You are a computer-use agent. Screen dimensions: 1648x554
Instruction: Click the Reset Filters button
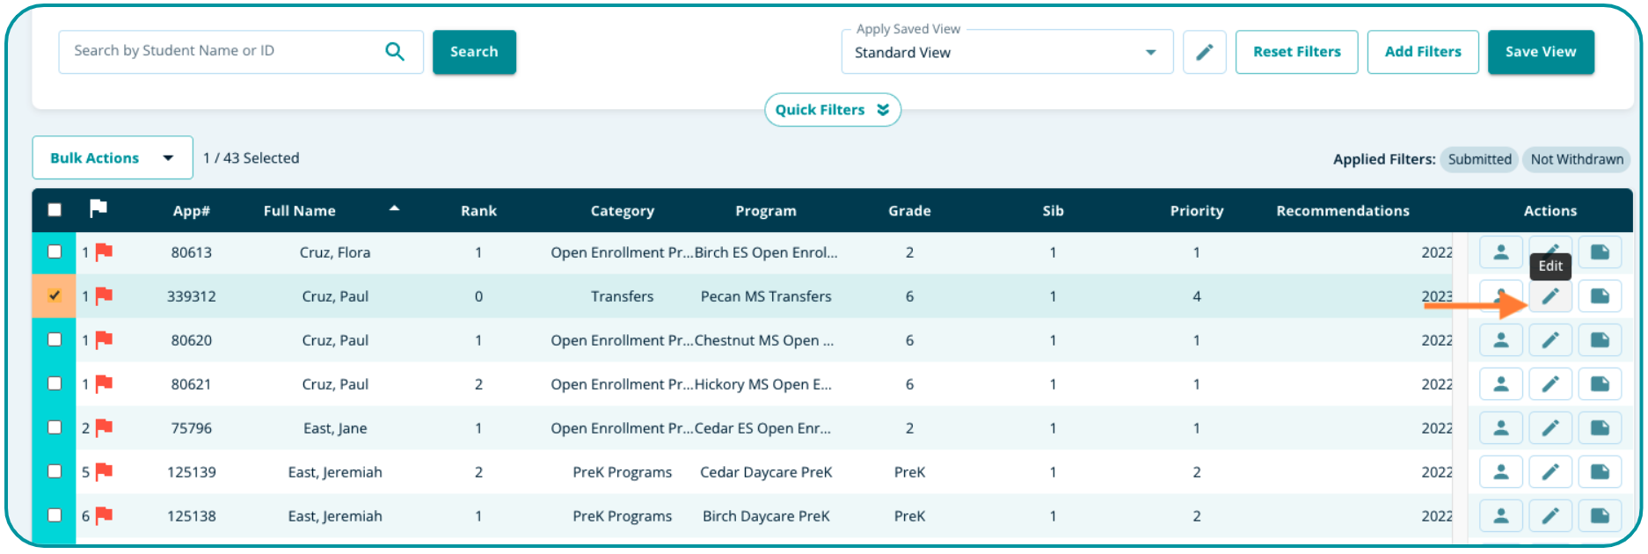click(1296, 52)
